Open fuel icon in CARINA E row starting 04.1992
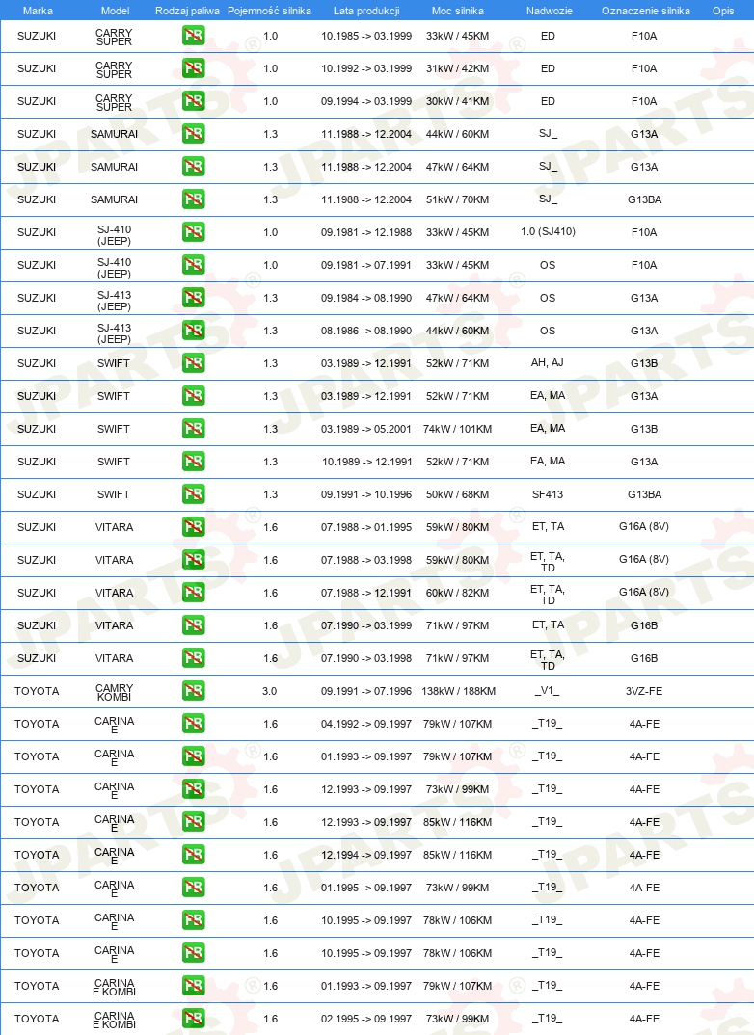Viewport: 754px width, 1035px height. point(194,724)
